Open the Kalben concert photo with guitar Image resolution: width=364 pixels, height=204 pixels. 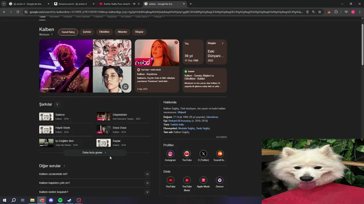click(66, 66)
